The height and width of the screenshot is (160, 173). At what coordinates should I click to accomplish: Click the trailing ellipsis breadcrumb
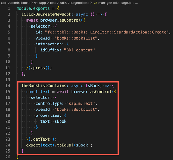point(136,3)
